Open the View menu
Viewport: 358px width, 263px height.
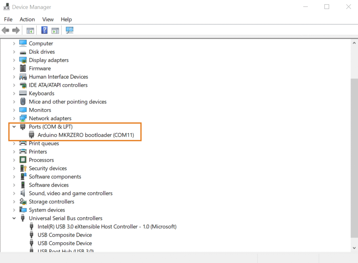pos(48,19)
